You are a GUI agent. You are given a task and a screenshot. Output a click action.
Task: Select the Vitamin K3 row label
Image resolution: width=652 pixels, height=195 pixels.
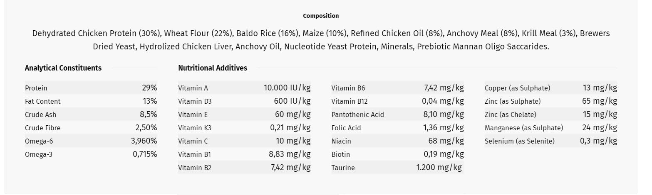tap(195, 128)
